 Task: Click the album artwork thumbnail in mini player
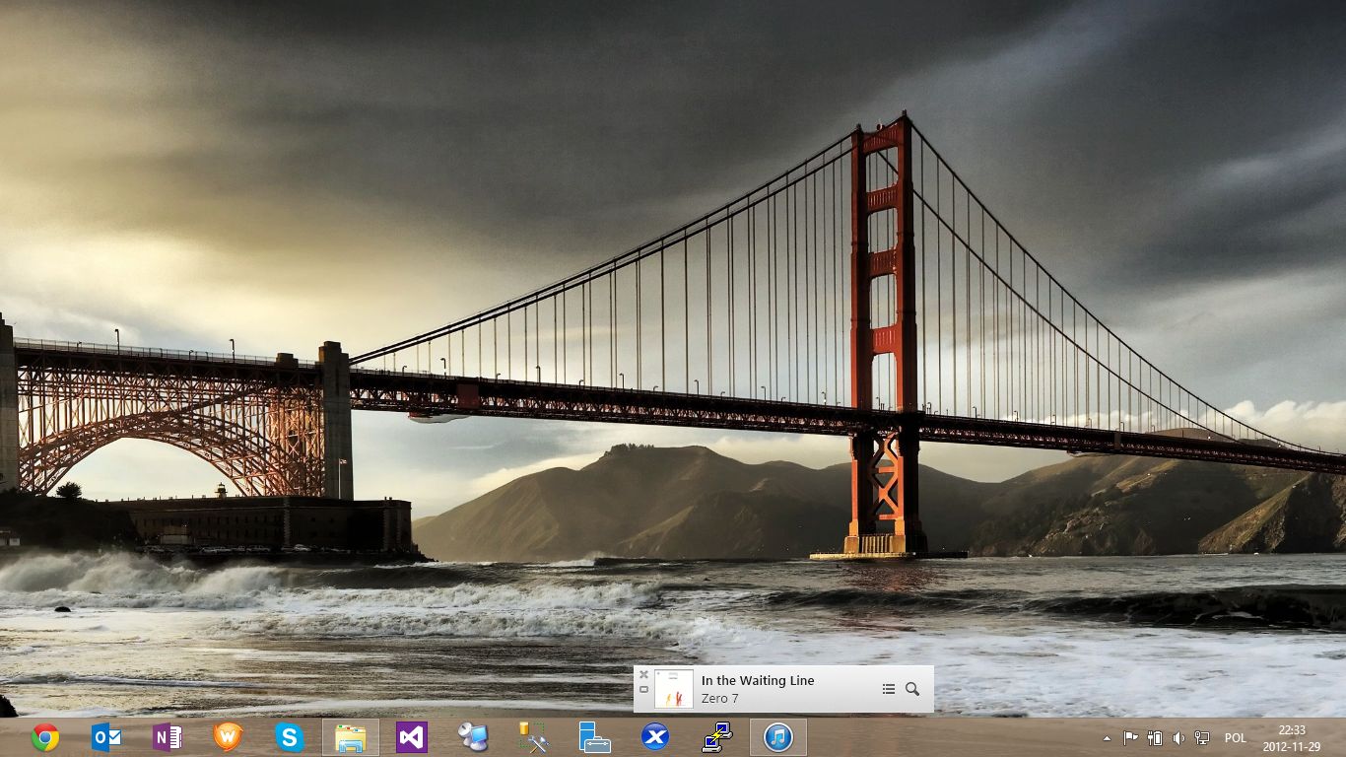coord(674,689)
